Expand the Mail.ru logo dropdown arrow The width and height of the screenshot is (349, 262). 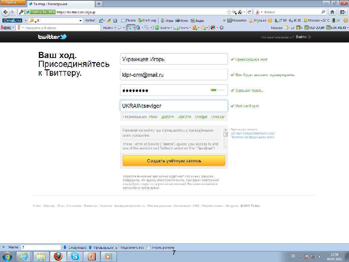(x=26, y=20)
